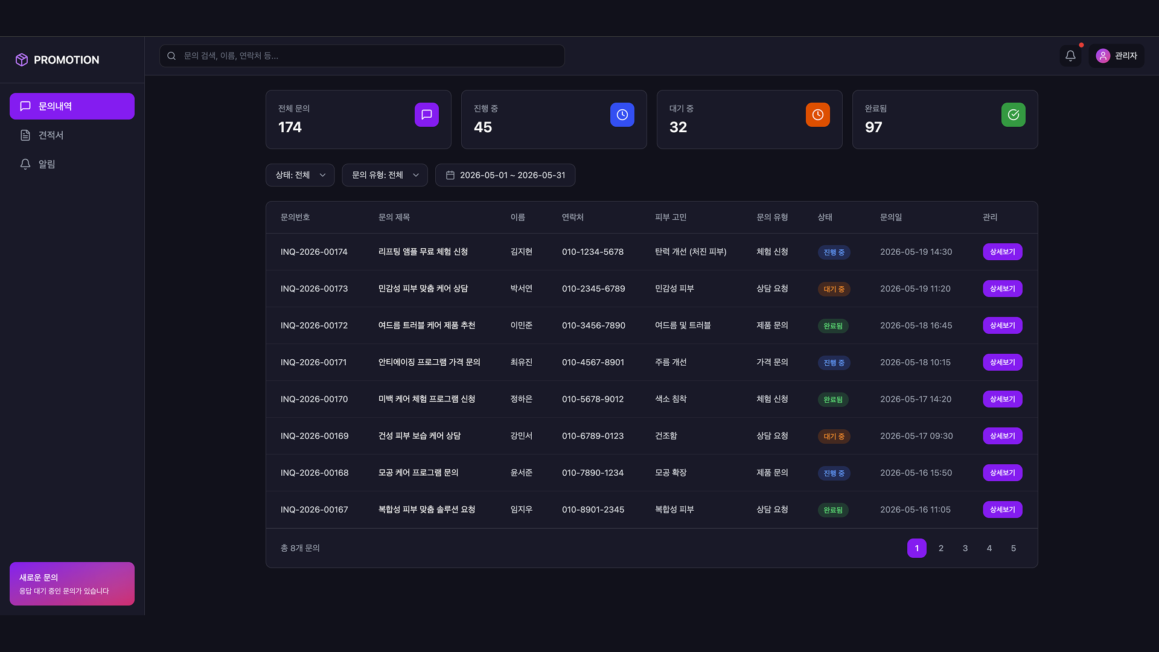Open the 상태: 전체 dropdown

pos(300,175)
